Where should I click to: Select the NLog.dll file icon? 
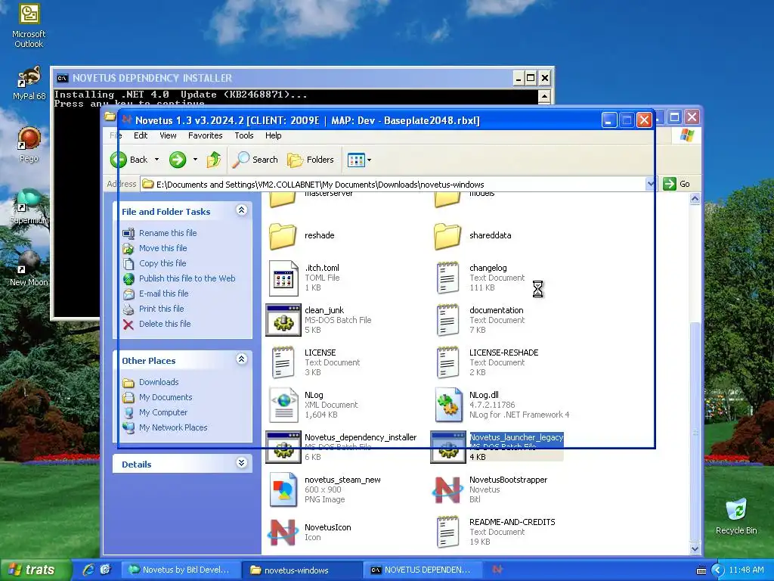[x=448, y=405]
